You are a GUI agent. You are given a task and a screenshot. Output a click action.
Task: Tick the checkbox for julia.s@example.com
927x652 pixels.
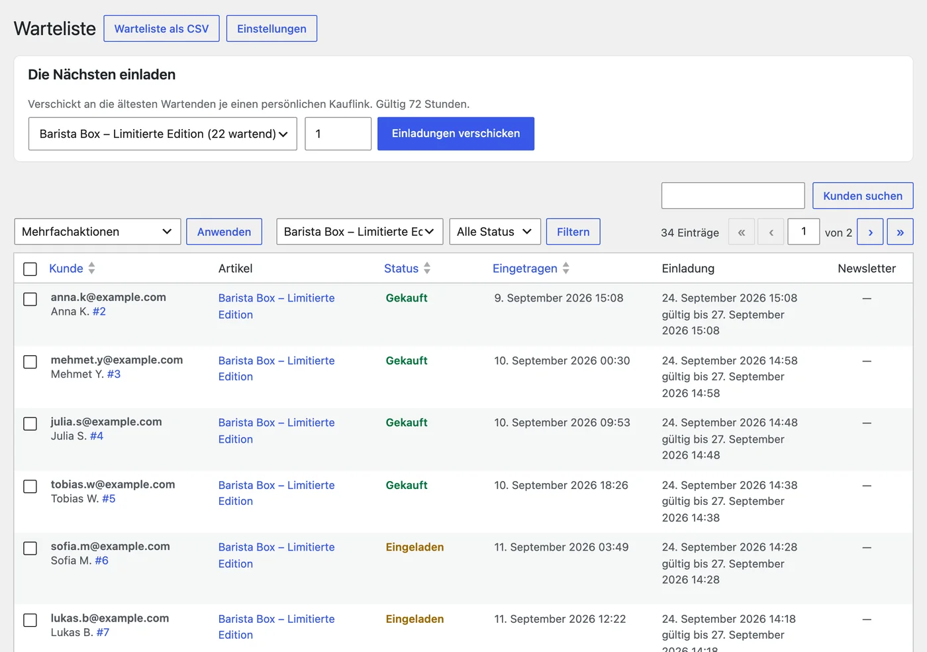[30, 424]
